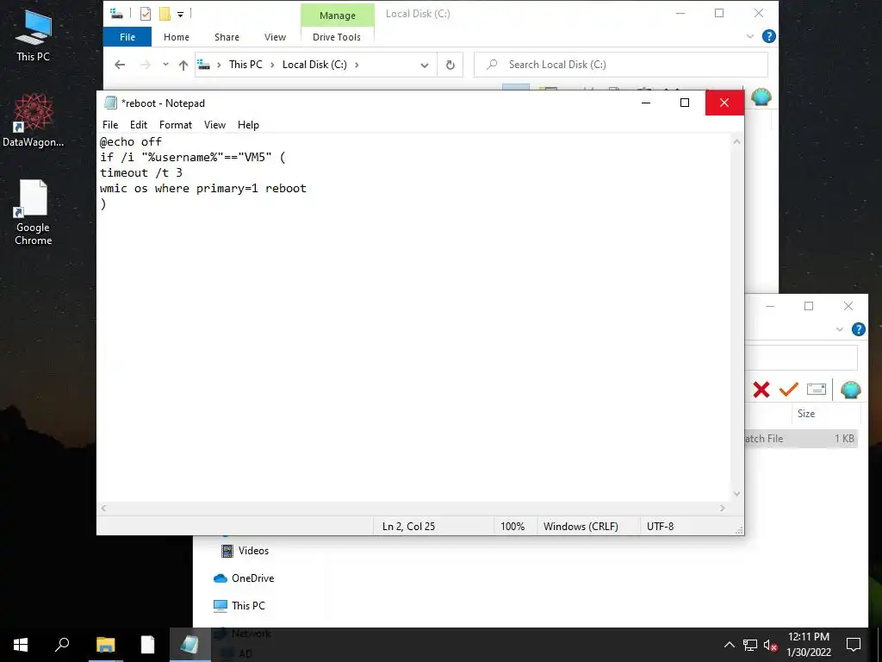Screen dimensions: 882x662
Task: Click 'UTF-8' encoding in the status bar
Action: [661, 527]
